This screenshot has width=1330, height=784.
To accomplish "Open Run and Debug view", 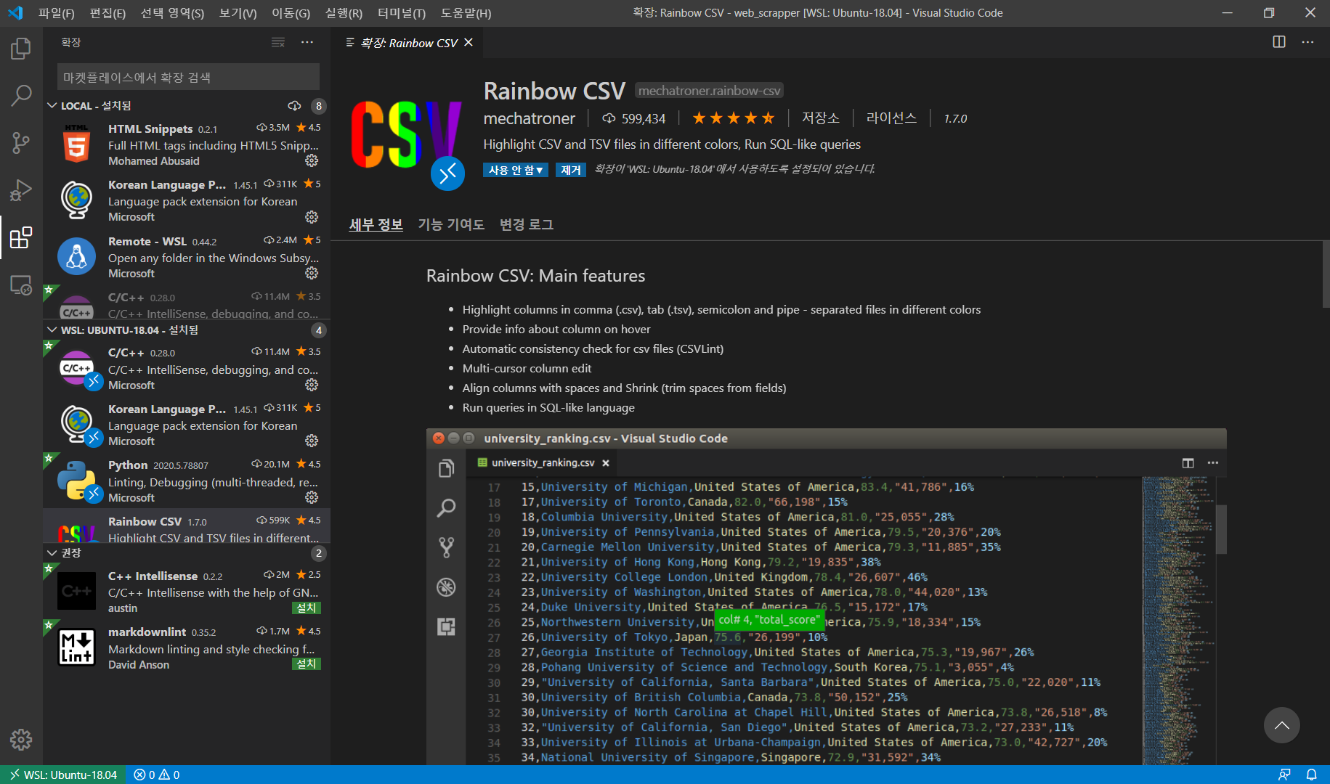I will (21, 190).
